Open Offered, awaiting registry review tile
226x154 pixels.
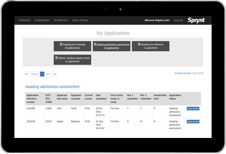tap(72, 60)
